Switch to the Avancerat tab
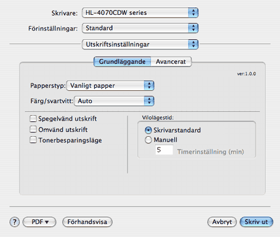 click(171, 62)
